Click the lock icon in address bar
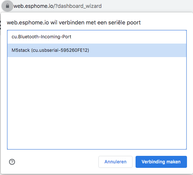The image size is (193, 175). 8,6
